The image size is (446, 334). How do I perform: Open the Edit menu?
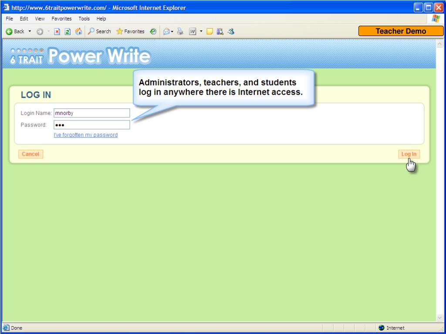click(x=24, y=19)
